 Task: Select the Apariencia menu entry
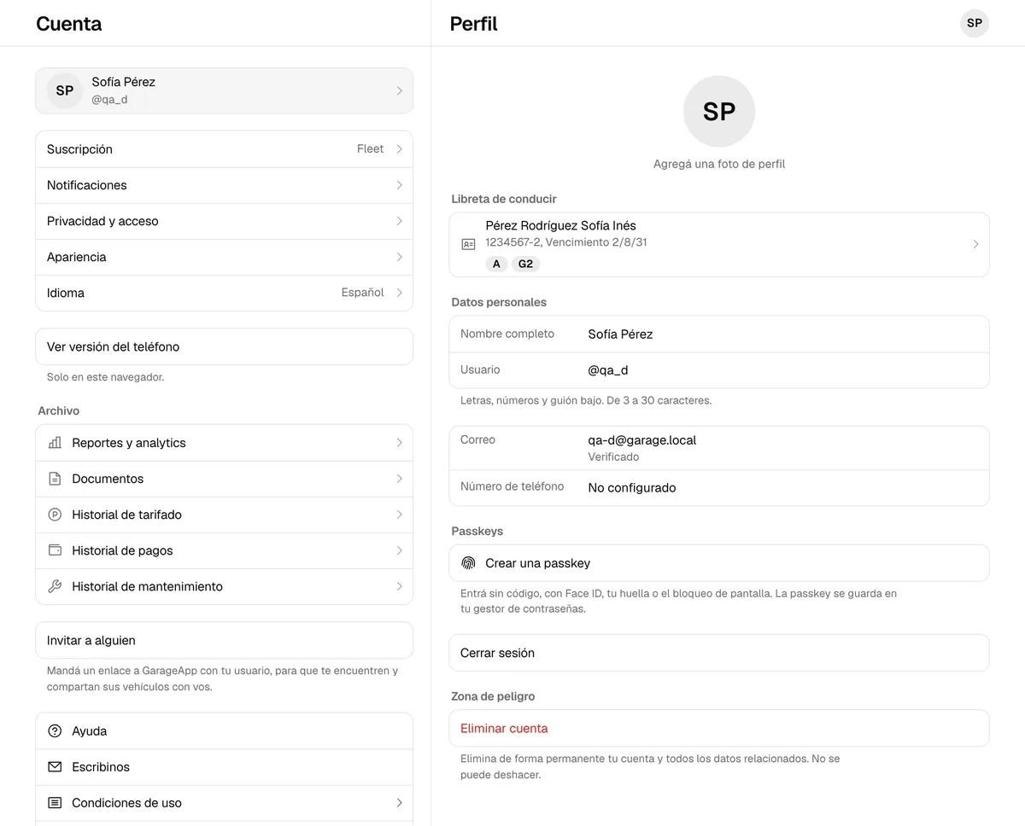pyautogui.click(x=224, y=257)
